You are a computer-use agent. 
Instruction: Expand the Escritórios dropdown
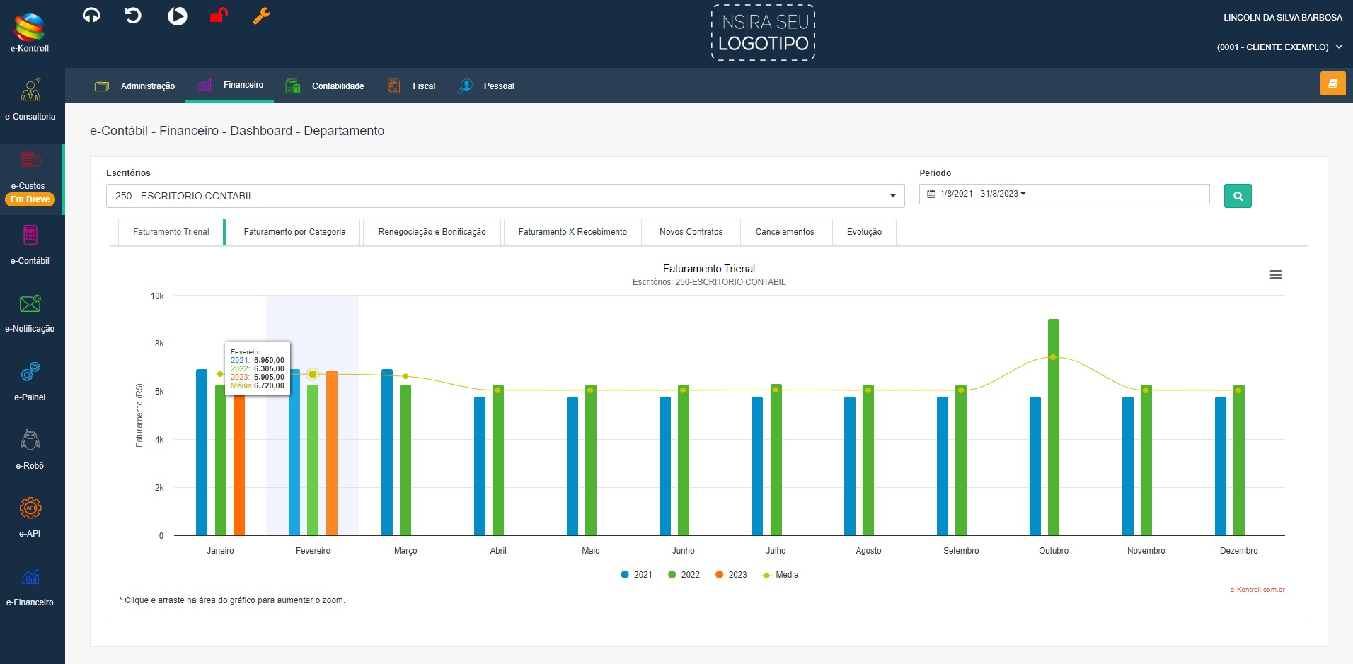click(505, 196)
